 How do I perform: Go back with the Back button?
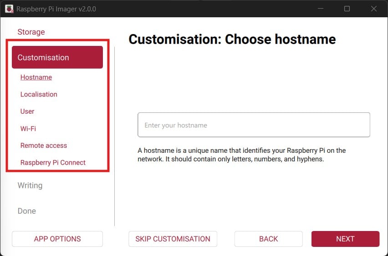coord(268,239)
